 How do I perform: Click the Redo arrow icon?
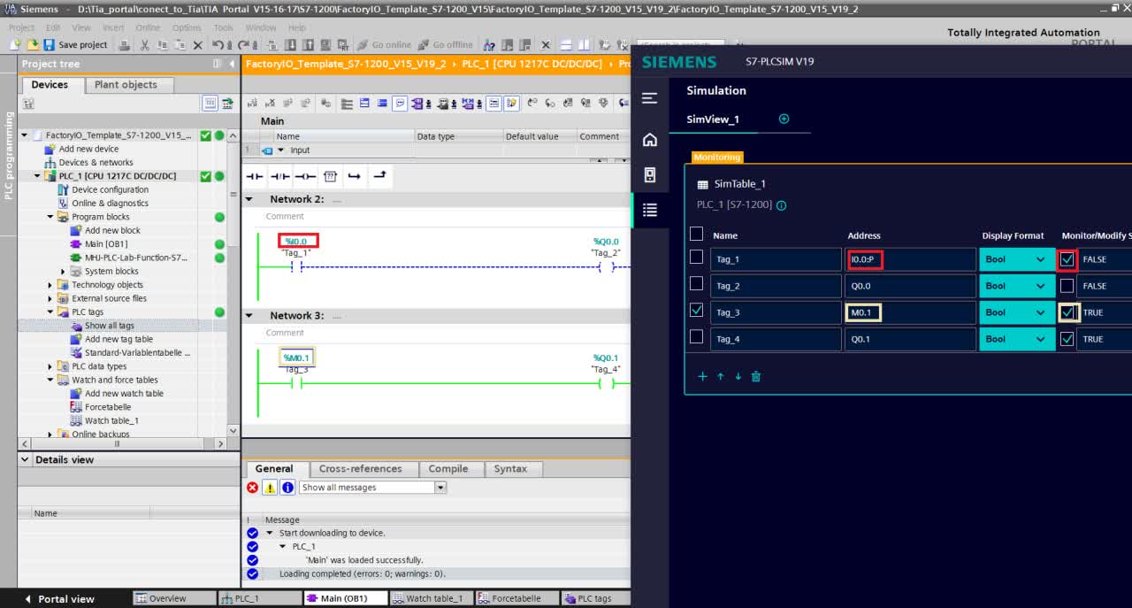(244, 44)
